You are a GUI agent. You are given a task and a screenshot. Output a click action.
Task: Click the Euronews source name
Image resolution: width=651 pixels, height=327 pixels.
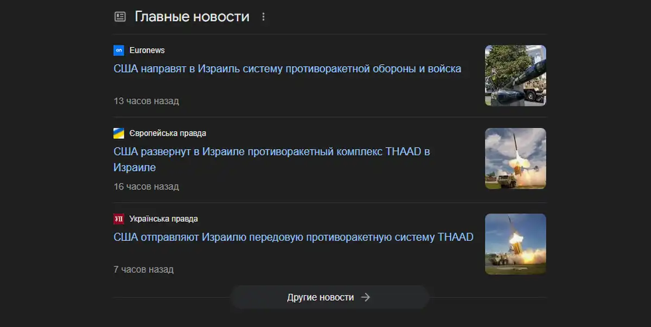(147, 50)
